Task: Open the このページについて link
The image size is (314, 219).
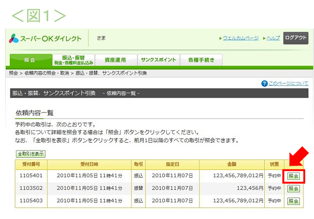Action: [x=288, y=84]
